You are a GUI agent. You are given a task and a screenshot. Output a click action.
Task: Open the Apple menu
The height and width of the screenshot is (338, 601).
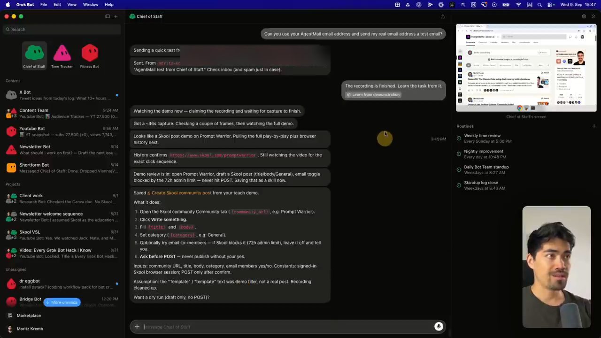coord(8,5)
